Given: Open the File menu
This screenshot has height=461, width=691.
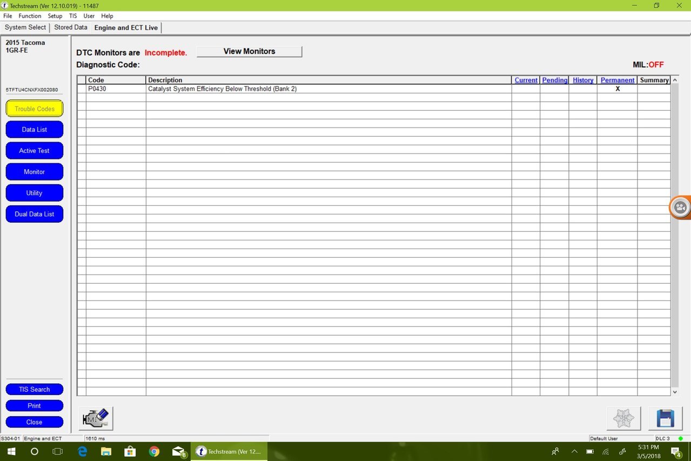Looking at the screenshot, I should [8, 16].
